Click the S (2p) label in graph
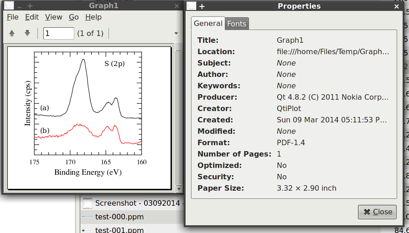This screenshot has height=233, width=409. 114,64
